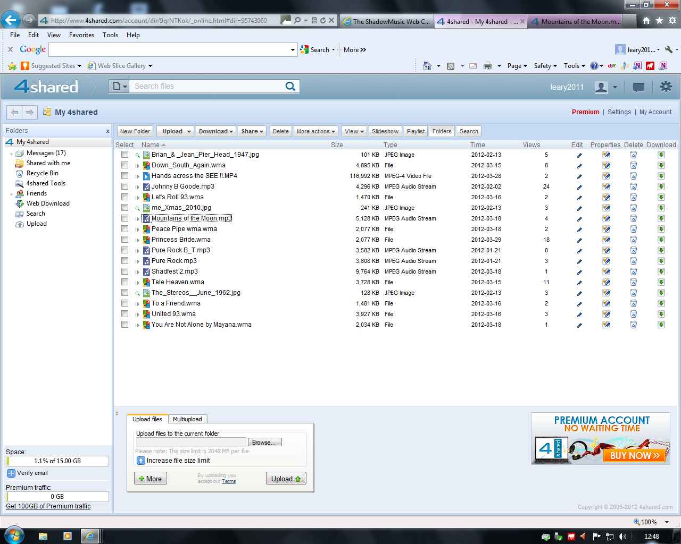Tick the checkbox for Shadfest 2.mp3
The image size is (681, 544).
pos(124,271)
